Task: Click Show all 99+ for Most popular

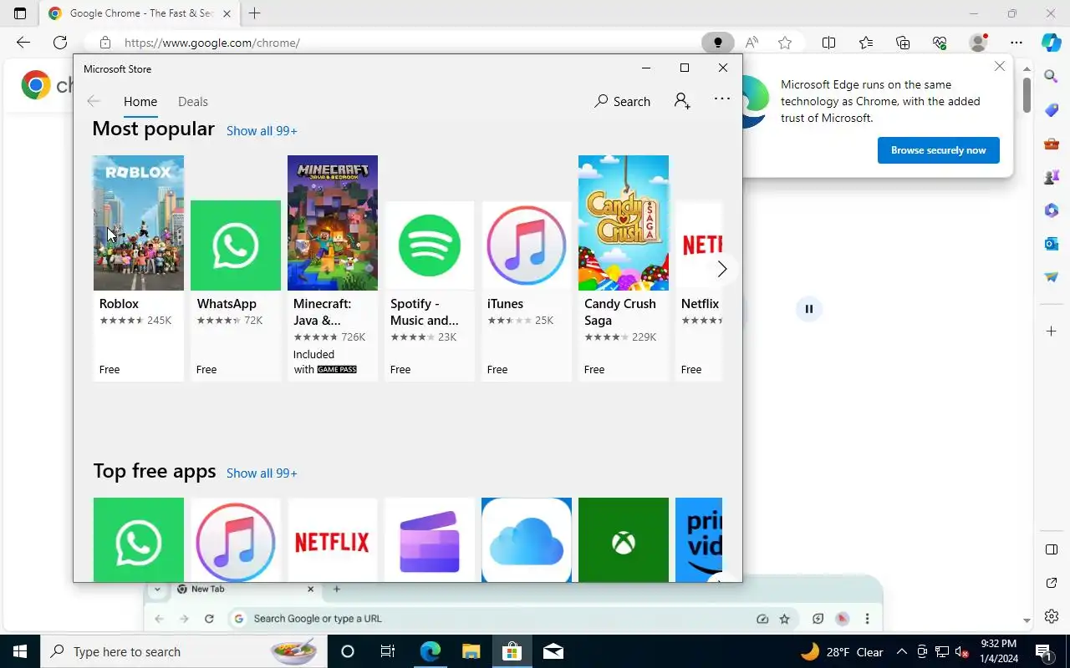Action: click(x=262, y=131)
